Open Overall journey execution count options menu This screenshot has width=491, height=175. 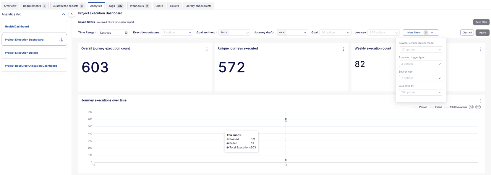(207, 49)
